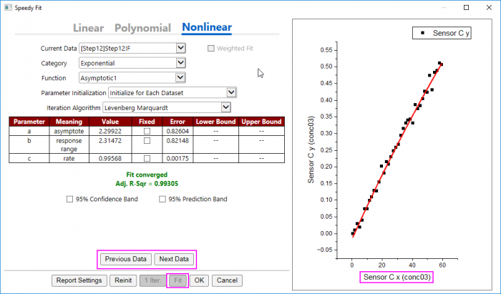Enable the 95% Confidence Band checkbox
This screenshot has width=501, height=294.
coord(70,199)
